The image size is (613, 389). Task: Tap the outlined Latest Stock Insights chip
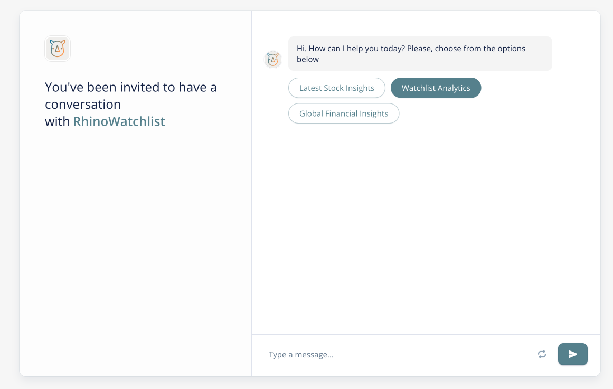point(336,88)
